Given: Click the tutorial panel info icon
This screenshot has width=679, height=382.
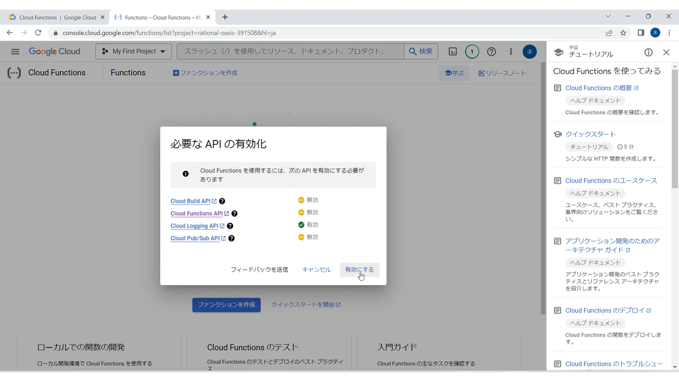Looking at the screenshot, I should point(648,52).
